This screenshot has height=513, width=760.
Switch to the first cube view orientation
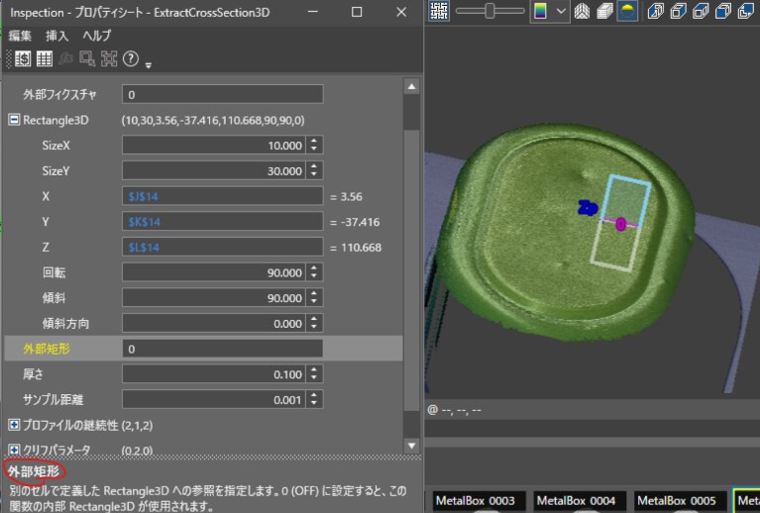click(x=656, y=11)
